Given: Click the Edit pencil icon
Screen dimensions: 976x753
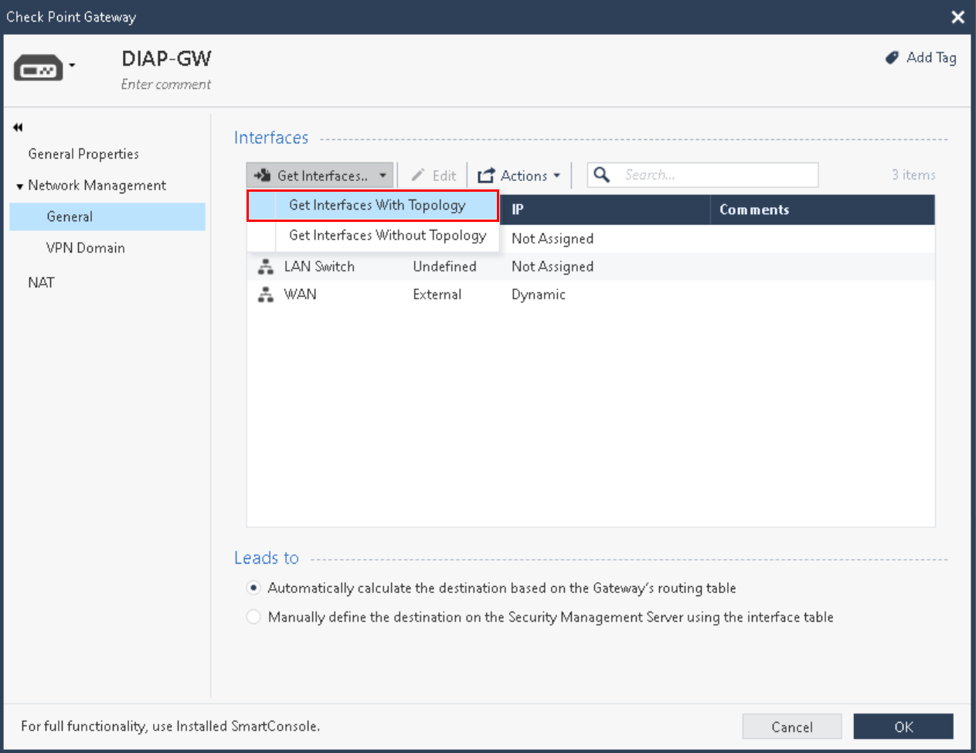Looking at the screenshot, I should click(418, 175).
